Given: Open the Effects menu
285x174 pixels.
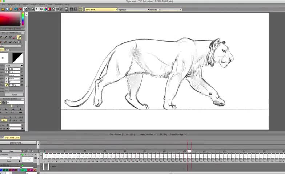Looking at the screenshot, I should pyautogui.click(x=42, y=4).
